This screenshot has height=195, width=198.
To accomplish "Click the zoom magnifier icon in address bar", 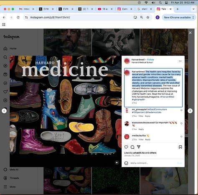I will 142,17.
